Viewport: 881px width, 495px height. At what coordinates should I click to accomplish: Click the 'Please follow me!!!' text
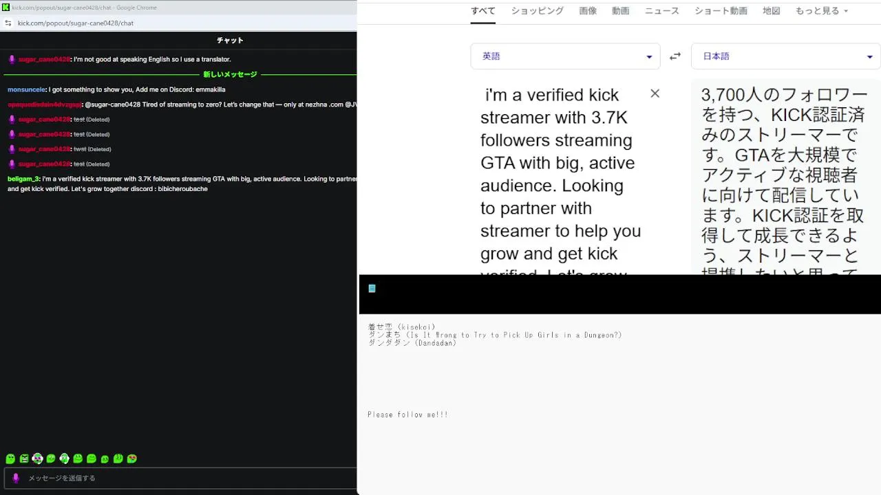tap(408, 415)
